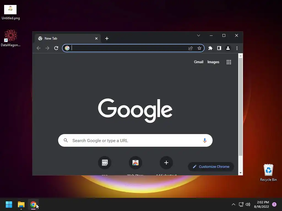Screen dimensions: 282x211
Task: Open a new tab with plus button
Action: point(107,38)
